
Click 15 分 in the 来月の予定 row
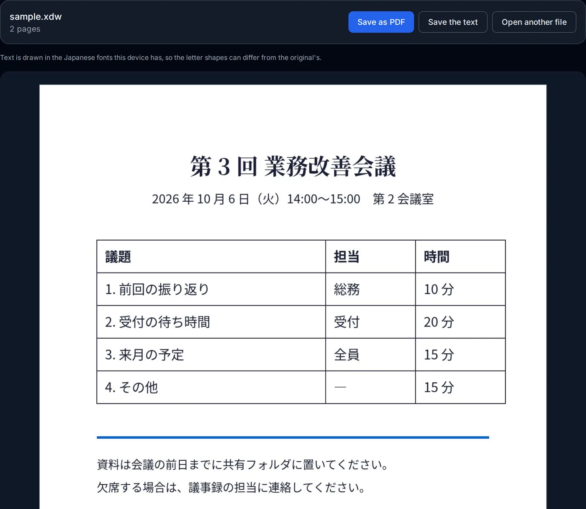460,355
